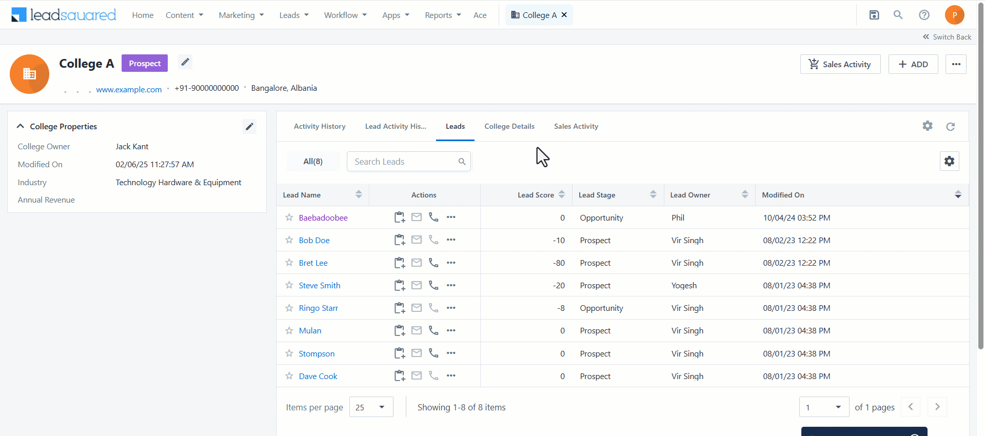Click the LeadSquared logo
This screenshot has width=985, height=436.
pyautogui.click(x=64, y=15)
